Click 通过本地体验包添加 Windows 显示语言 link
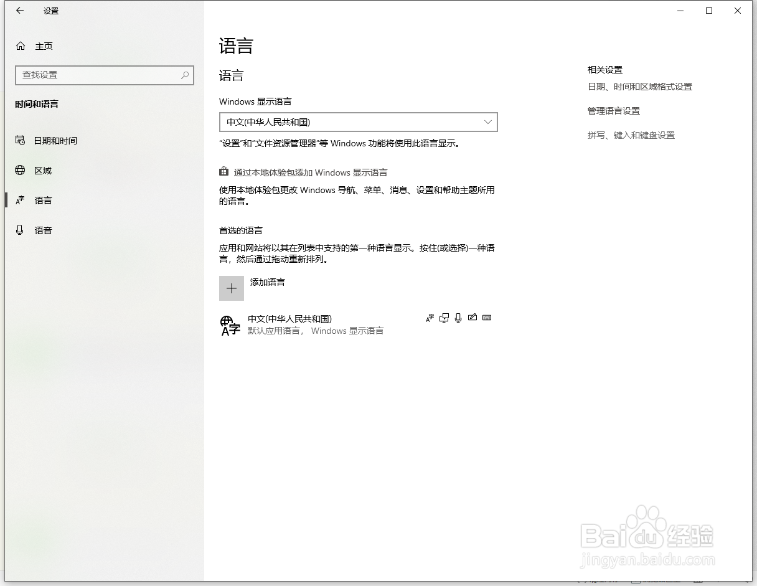The height and width of the screenshot is (586, 757). 311,172
